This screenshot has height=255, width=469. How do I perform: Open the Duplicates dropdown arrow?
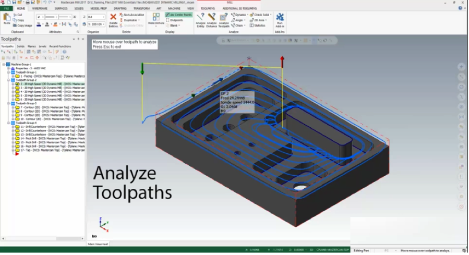139,20
